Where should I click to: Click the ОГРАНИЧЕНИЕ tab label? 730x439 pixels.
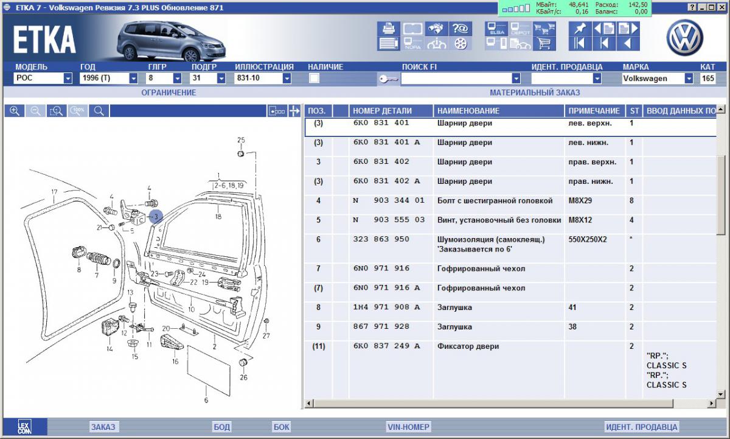[x=169, y=93]
